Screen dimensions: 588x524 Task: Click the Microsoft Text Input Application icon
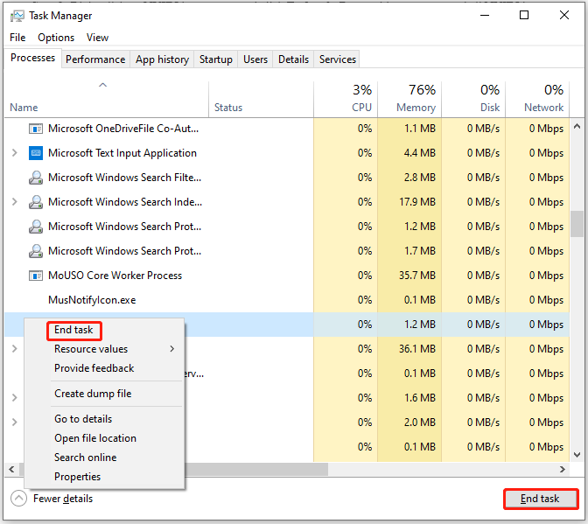pyautogui.click(x=36, y=153)
